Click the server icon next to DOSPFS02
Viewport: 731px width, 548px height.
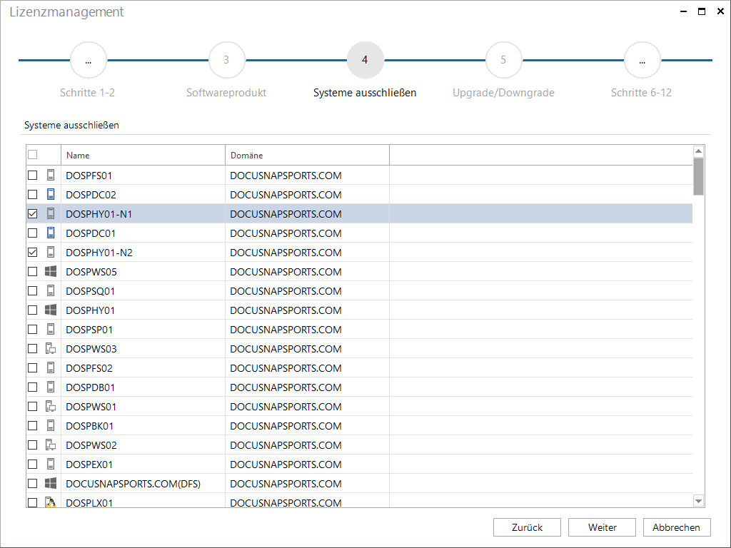pyautogui.click(x=51, y=367)
